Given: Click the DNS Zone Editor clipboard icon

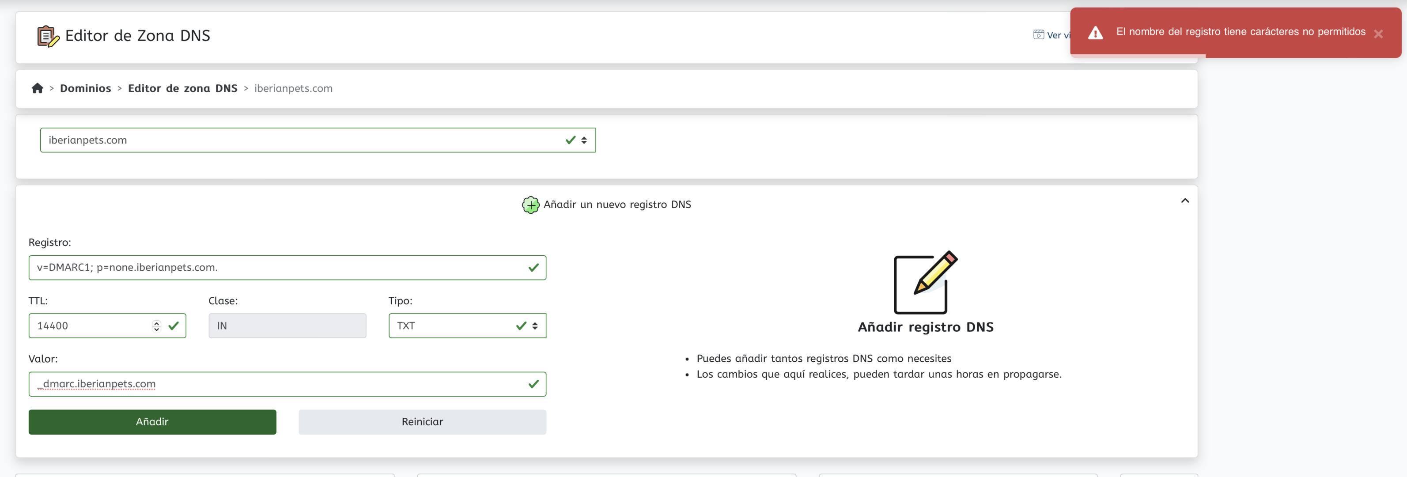Looking at the screenshot, I should coord(48,36).
